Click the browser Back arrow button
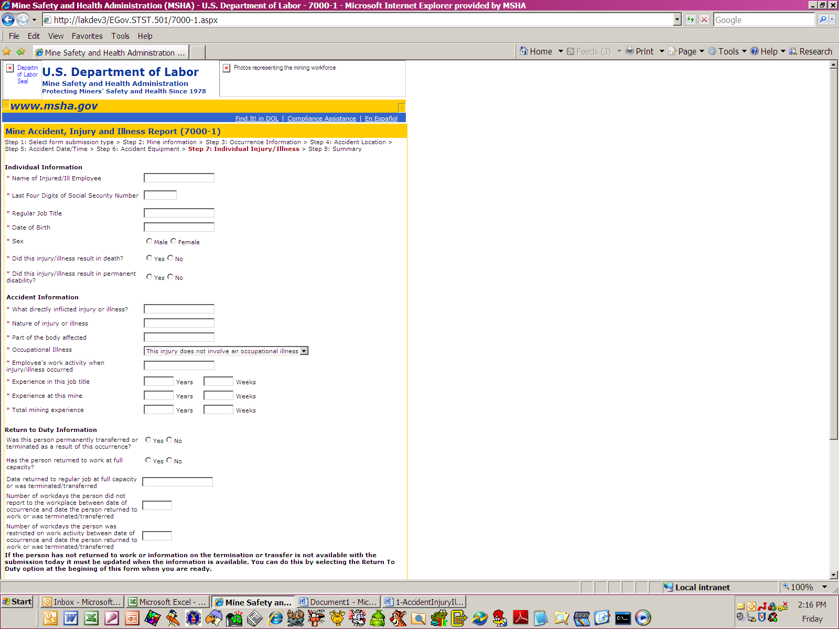This screenshot has height=629, width=839. 8,20
